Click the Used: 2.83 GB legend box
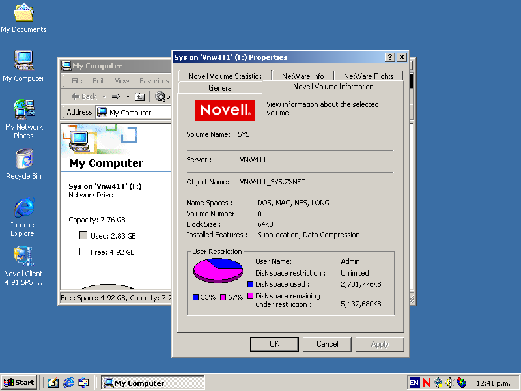This screenshot has width=521, height=391. tap(83, 235)
